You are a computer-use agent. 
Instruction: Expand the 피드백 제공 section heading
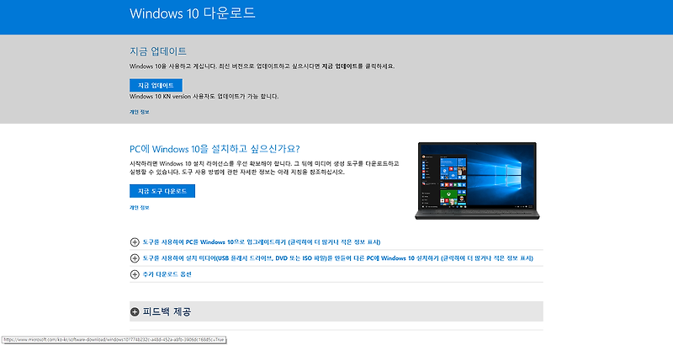[167, 311]
